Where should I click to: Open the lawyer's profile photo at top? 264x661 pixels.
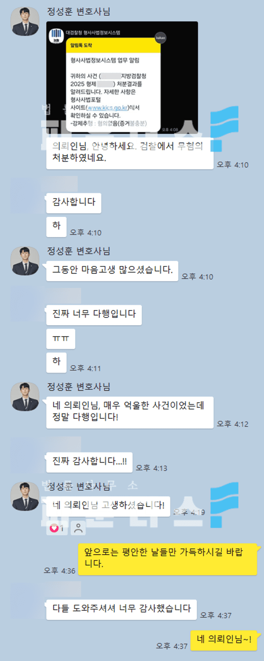[25, 21]
